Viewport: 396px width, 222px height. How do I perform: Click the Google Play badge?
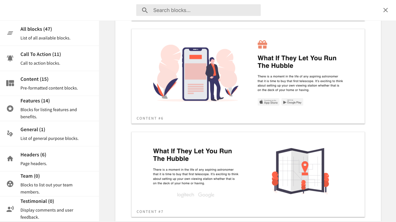[292, 102]
